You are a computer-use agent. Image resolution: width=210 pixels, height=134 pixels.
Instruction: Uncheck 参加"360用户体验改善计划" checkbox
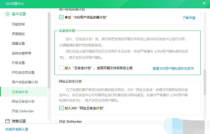click(61, 17)
